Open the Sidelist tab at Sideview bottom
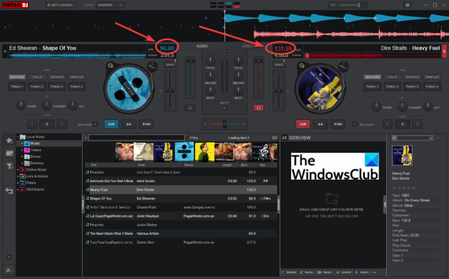This screenshot has width=449, height=279. coord(289,272)
